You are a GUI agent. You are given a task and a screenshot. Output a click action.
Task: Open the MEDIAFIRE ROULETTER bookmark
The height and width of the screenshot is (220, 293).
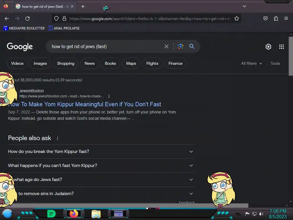pos(24,28)
